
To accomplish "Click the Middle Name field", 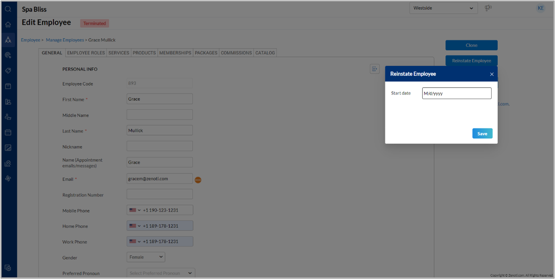I will (159, 115).
